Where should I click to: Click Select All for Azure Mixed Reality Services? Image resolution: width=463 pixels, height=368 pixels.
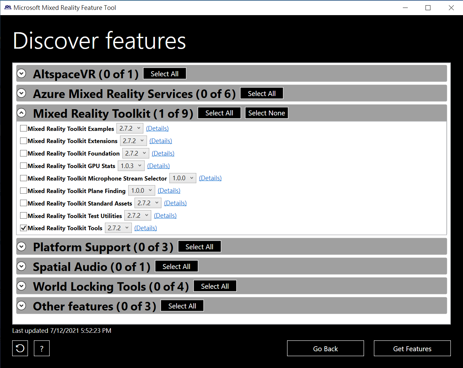click(262, 93)
